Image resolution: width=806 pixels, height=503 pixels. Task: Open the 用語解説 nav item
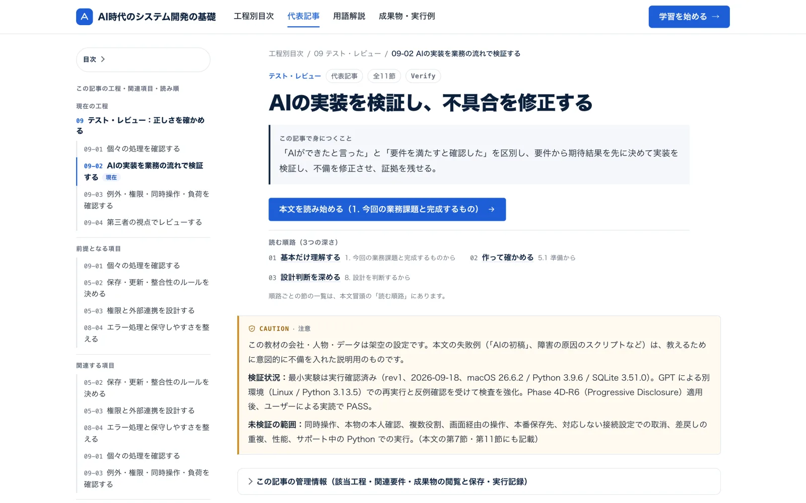[x=349, y=16]
